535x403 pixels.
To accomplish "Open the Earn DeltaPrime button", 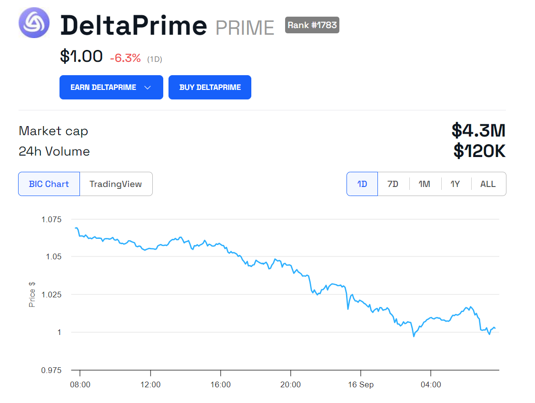I will coord(103,88).
